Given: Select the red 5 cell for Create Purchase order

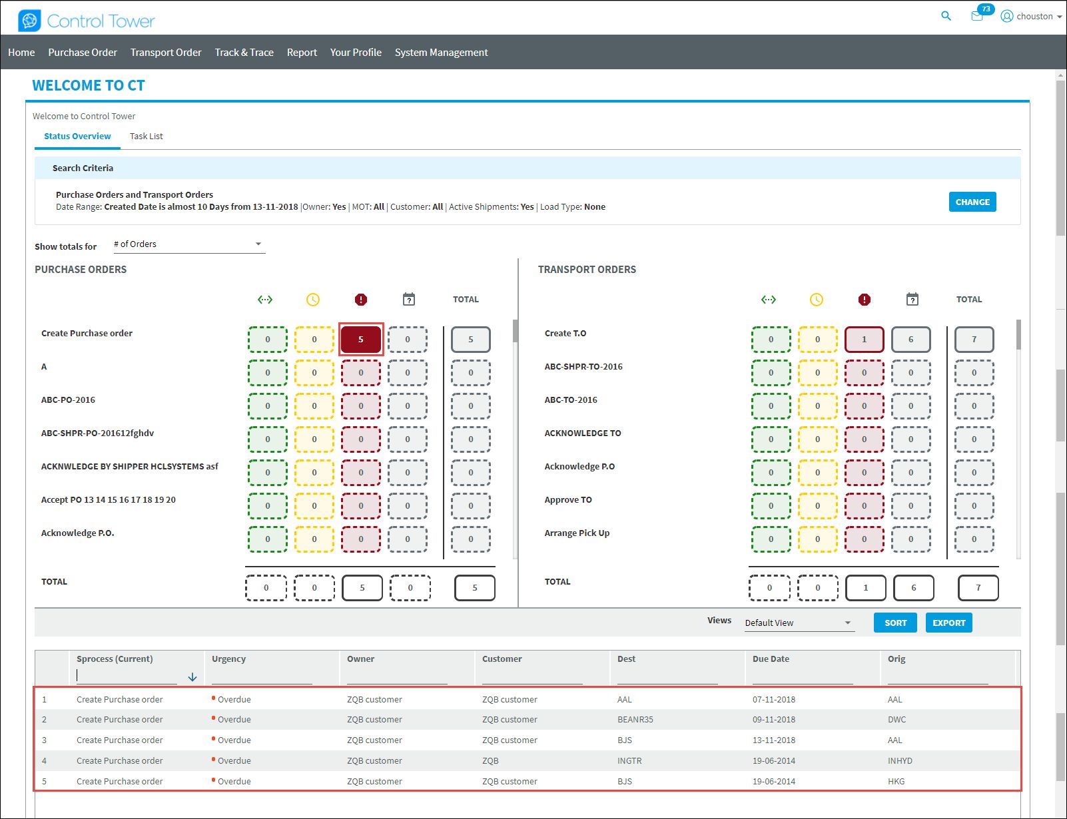Looking at the screenshot, I should pos(361,340).
